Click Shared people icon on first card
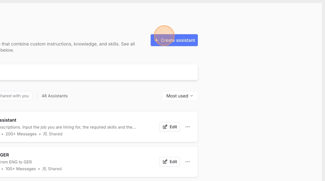Image resolution: width=325 pixels, height=181 pixels. tap(45, 134)
